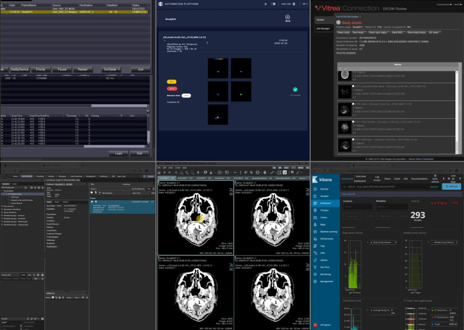Select the pan tool in the DICOM viewer toolbar
Image resolution: width=464 pixels, height=330 pixels.
[175, 173]
